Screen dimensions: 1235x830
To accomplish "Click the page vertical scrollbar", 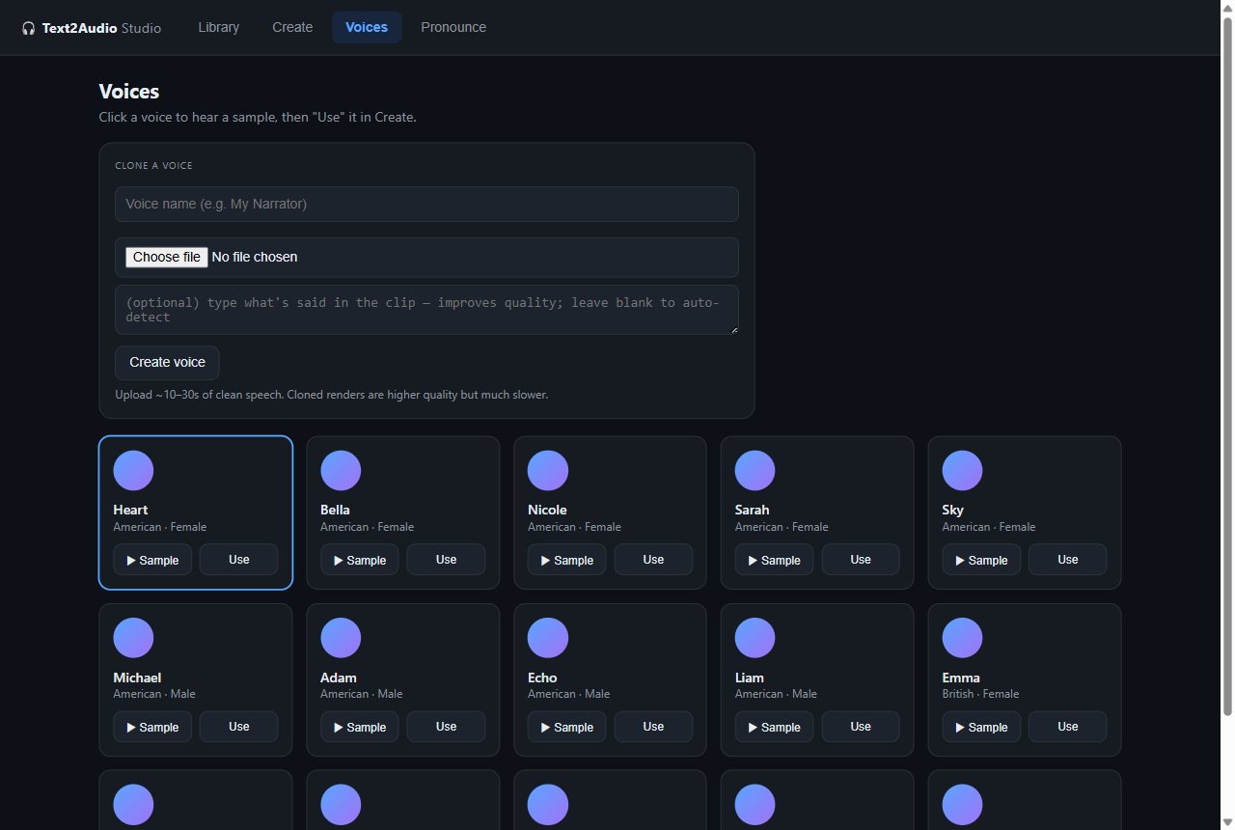I will pyautogui.click(x=1227, y=367).
